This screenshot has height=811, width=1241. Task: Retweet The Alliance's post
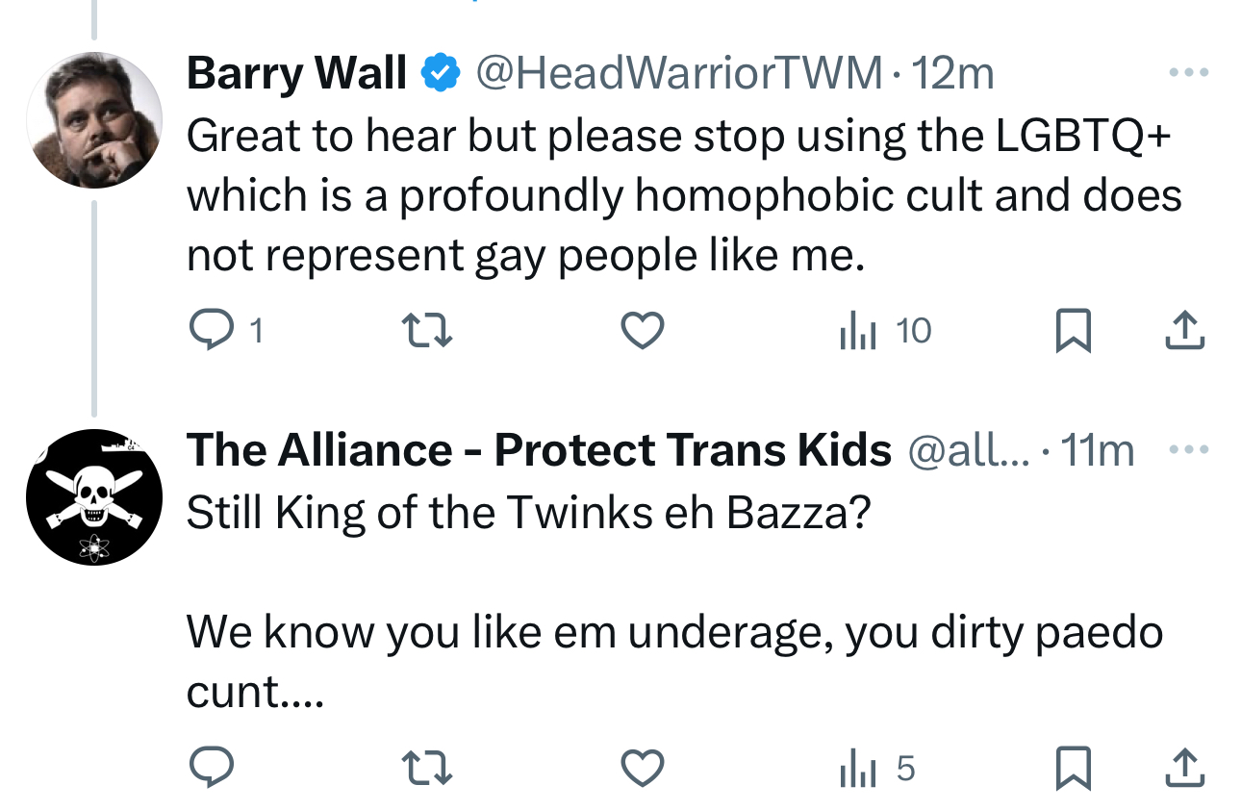click(426, 769)
